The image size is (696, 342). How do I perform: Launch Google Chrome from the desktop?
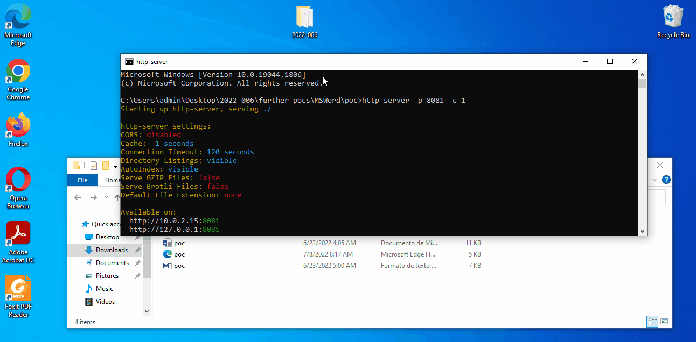18,80
